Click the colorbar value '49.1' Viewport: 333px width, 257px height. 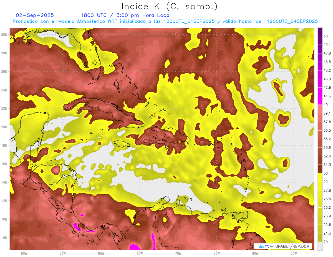pos(327,45)
